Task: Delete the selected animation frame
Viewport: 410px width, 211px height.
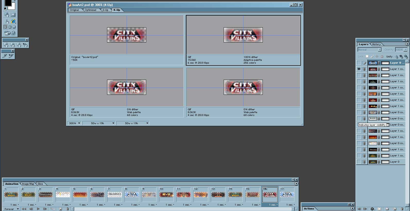Action: [x=67, y=209]
